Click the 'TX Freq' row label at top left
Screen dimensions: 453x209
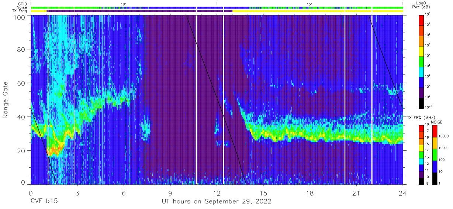tap(20, 11)
